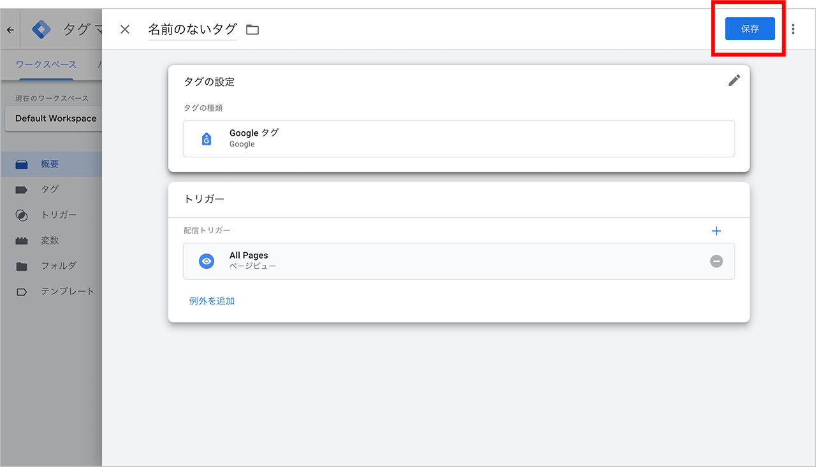Select the 変数 variables icon
Image resolution: width=816 pixels, height=467 pixels.
[x=20, y=240]
